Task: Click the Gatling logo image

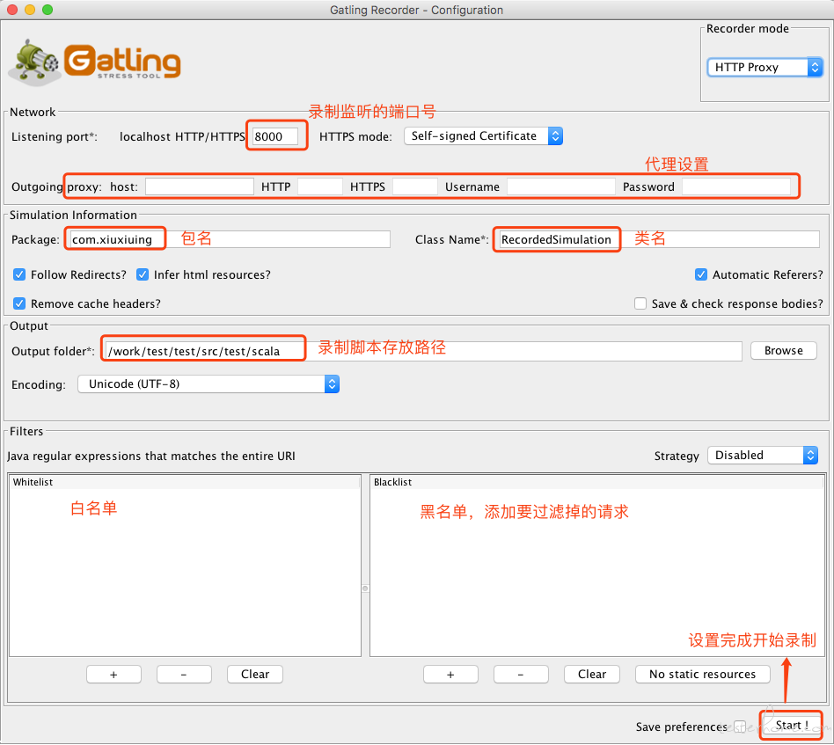Action: pos(95,62)
